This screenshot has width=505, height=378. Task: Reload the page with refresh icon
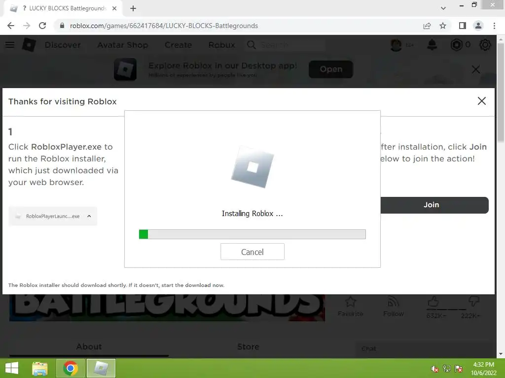42,26
